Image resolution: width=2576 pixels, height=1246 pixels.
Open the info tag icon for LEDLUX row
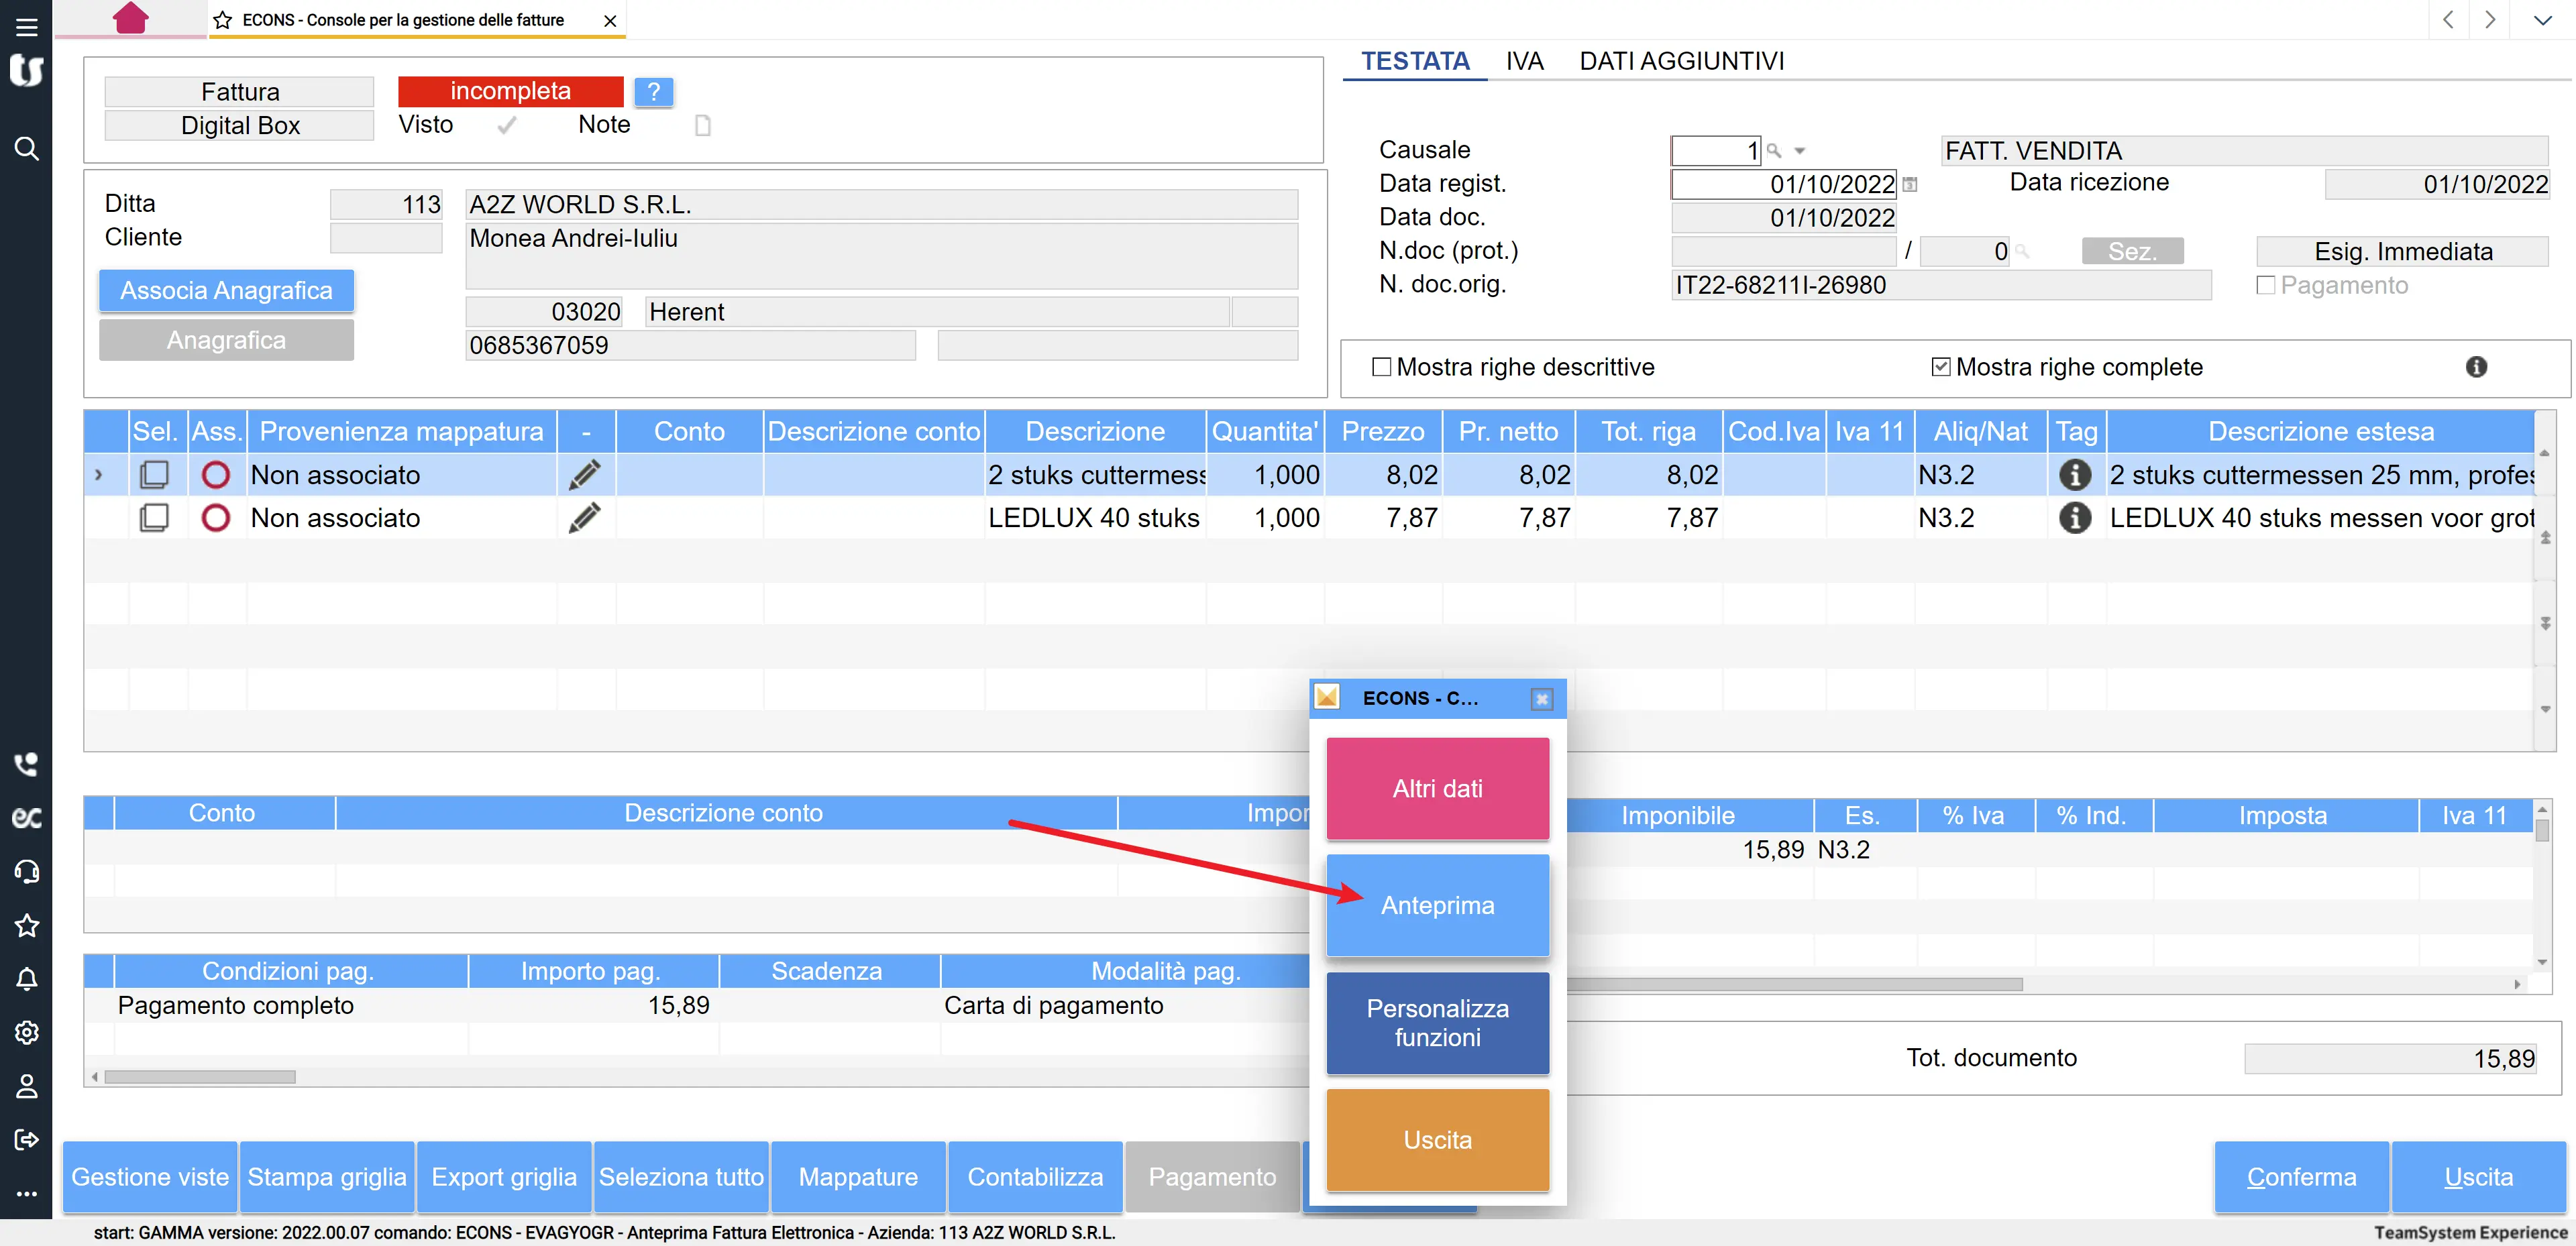(x=2075, y=518)
